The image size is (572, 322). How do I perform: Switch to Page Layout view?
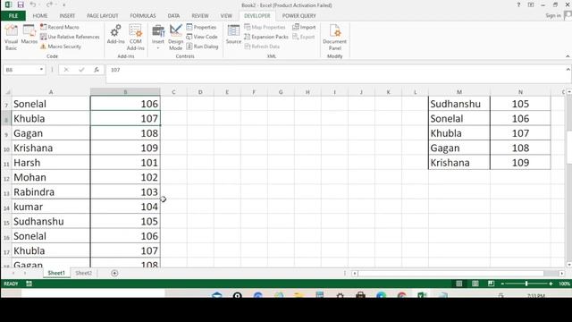coord(475,284)
